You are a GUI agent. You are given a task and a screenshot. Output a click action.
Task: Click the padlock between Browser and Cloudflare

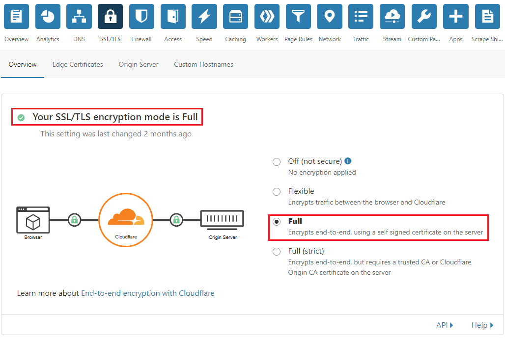point(74,220)
